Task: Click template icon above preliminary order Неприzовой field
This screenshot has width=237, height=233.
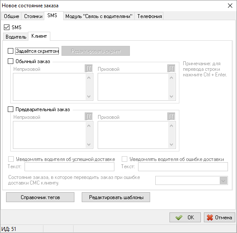Action: [89, 116]
